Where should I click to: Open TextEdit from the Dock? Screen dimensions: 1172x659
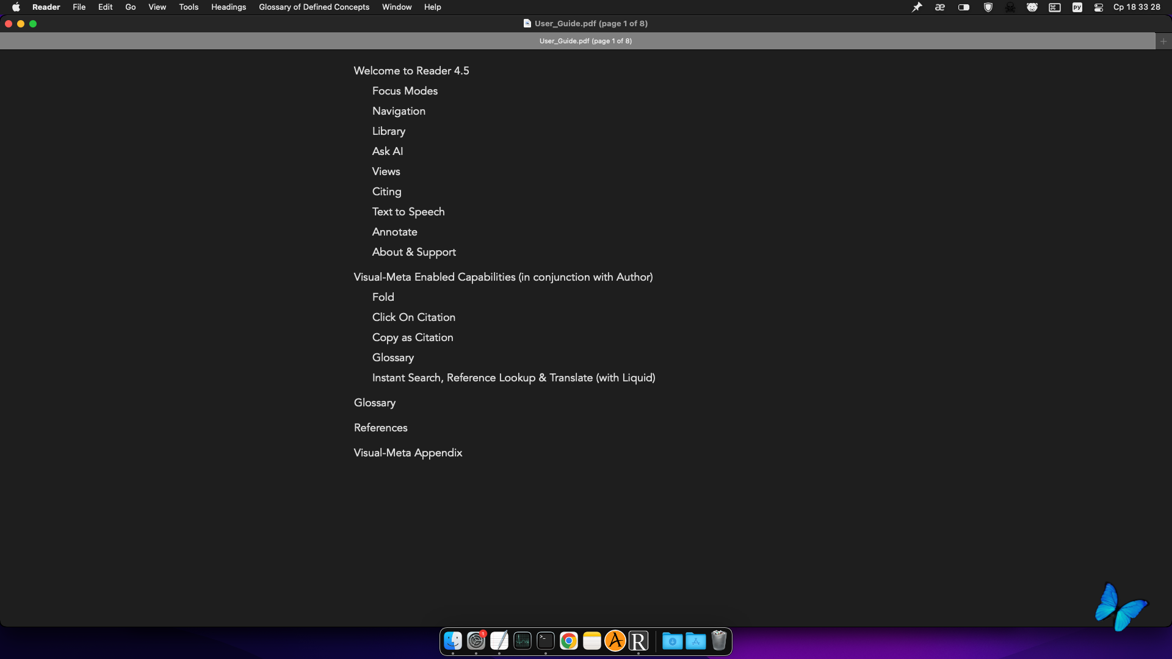pyautogui.click(x=499, y=641)
